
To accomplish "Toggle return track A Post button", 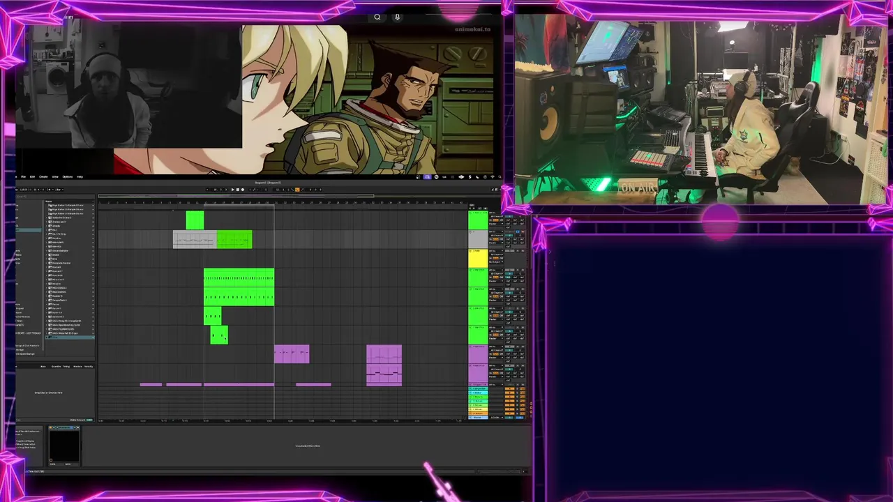I will [523, 388].
